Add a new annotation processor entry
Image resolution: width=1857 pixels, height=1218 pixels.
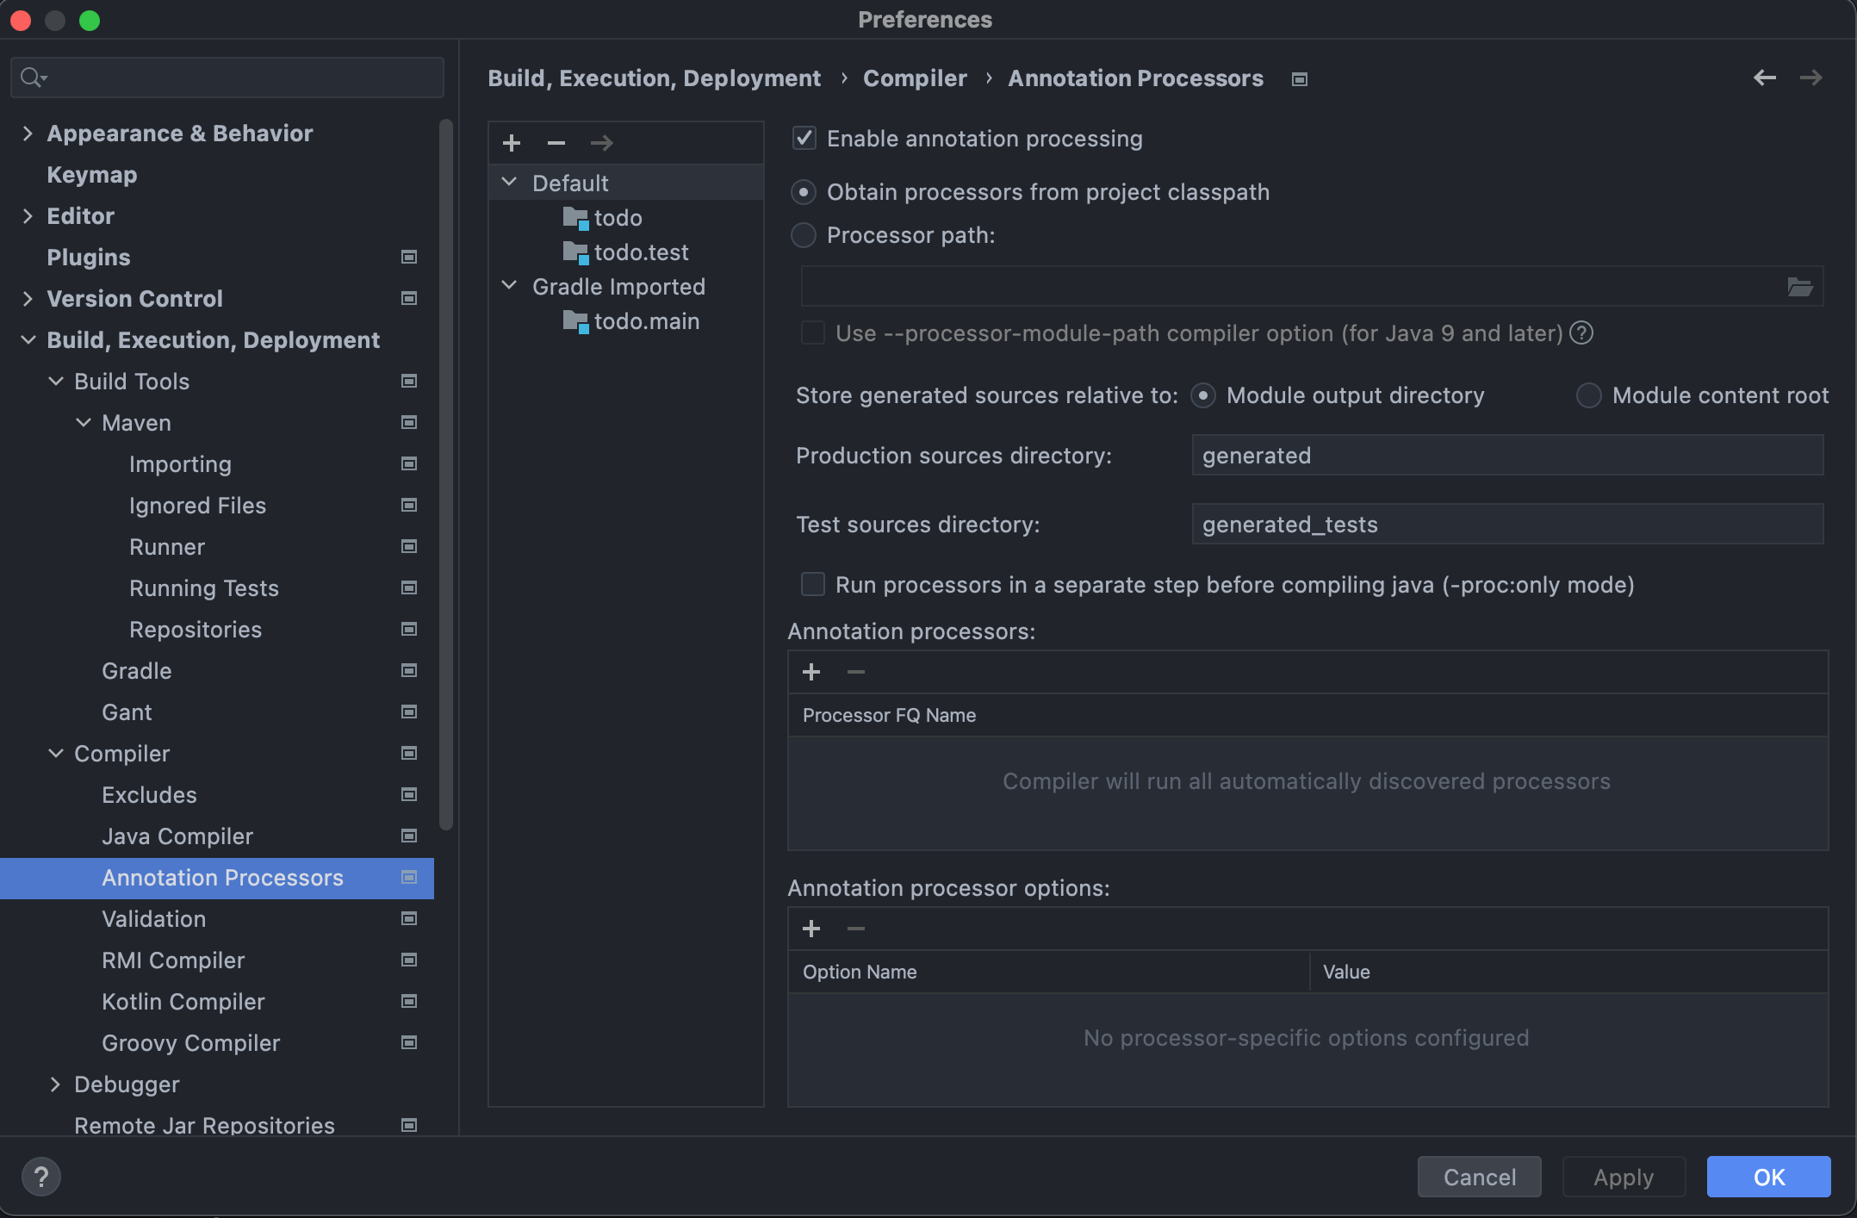tap(810, 672)
